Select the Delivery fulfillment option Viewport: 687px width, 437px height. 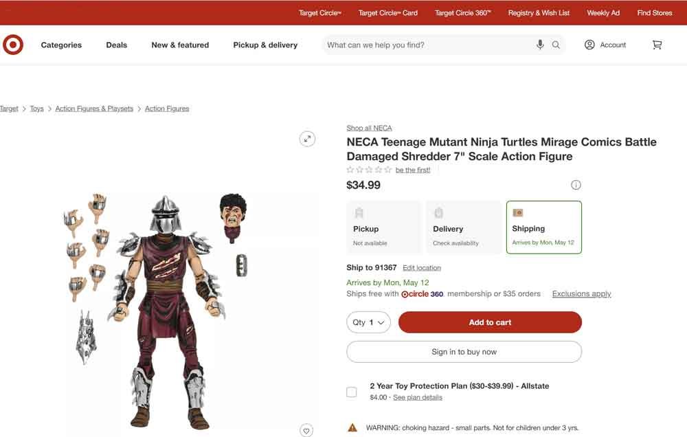[x=464, y=227]
